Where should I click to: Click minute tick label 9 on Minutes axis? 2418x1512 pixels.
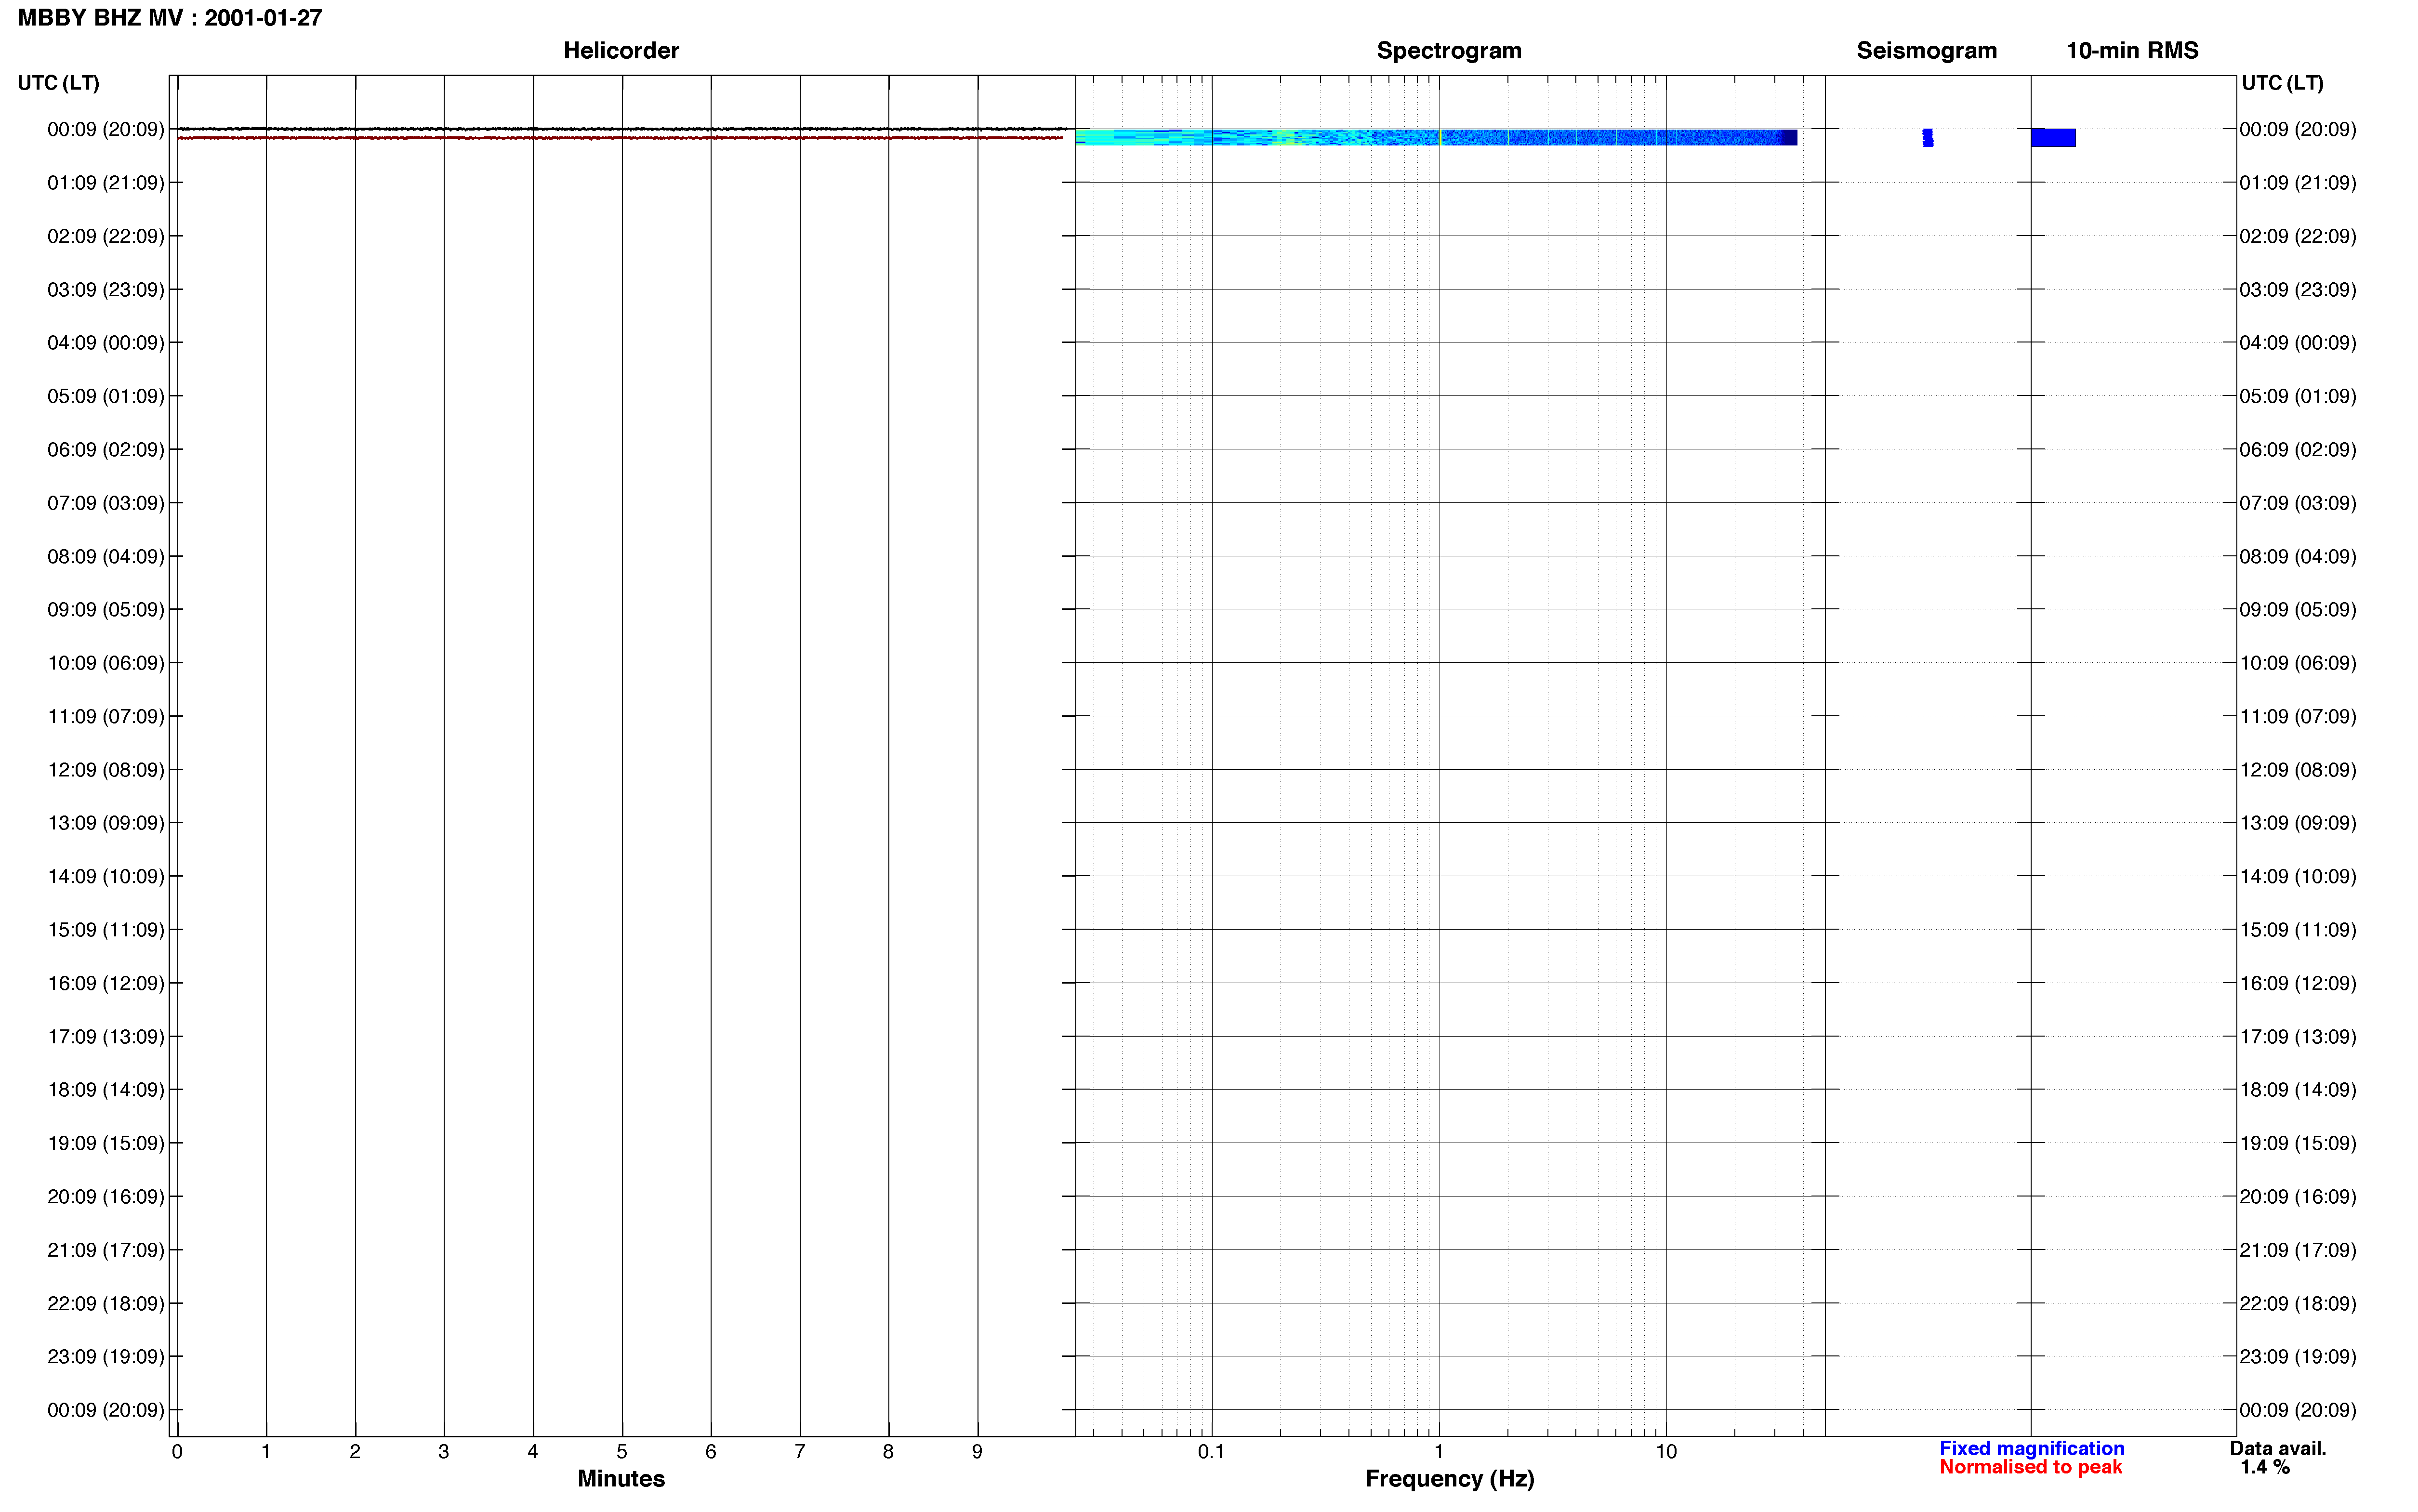coord(977,1451)
